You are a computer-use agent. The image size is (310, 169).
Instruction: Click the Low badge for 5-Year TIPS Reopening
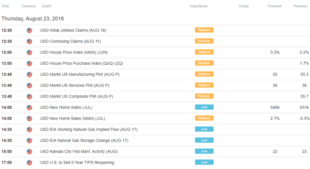pos(204,162)
